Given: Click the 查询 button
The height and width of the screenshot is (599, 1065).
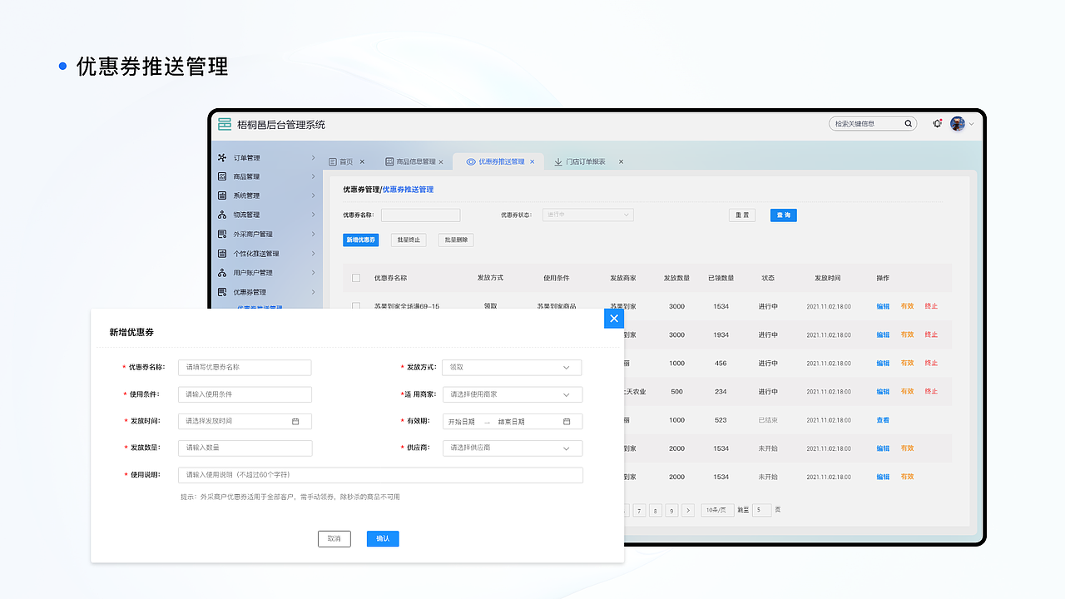Looking at the screenshot, I should coord(783,215).
